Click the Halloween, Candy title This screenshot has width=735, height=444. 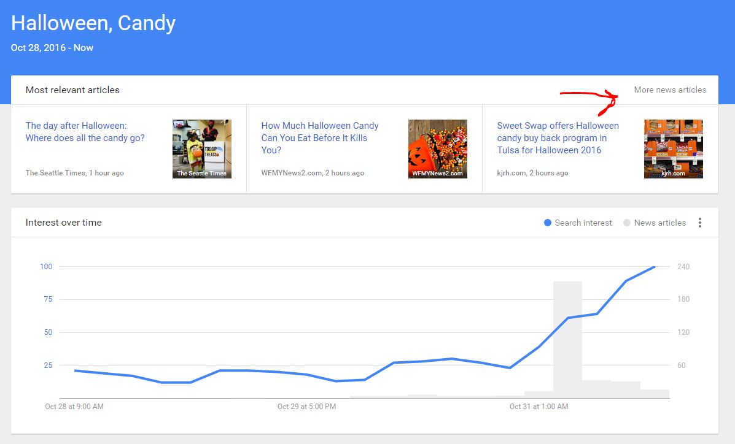click(93, 23)
